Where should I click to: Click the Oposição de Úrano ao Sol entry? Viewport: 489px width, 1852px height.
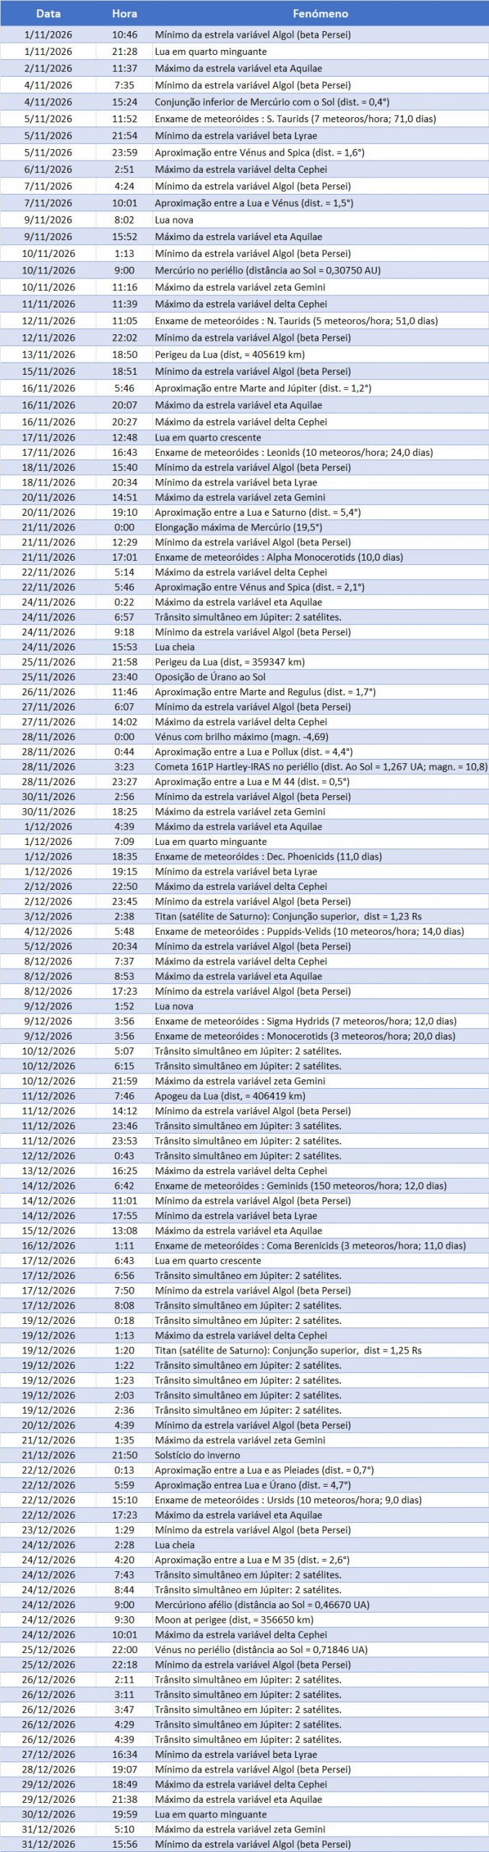point(210,677)
